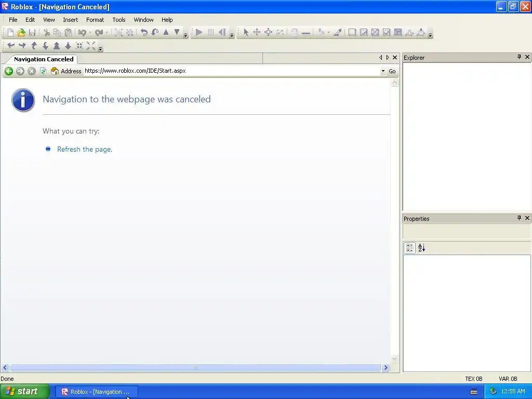Click the browser Stop icon

pos(32,71)
